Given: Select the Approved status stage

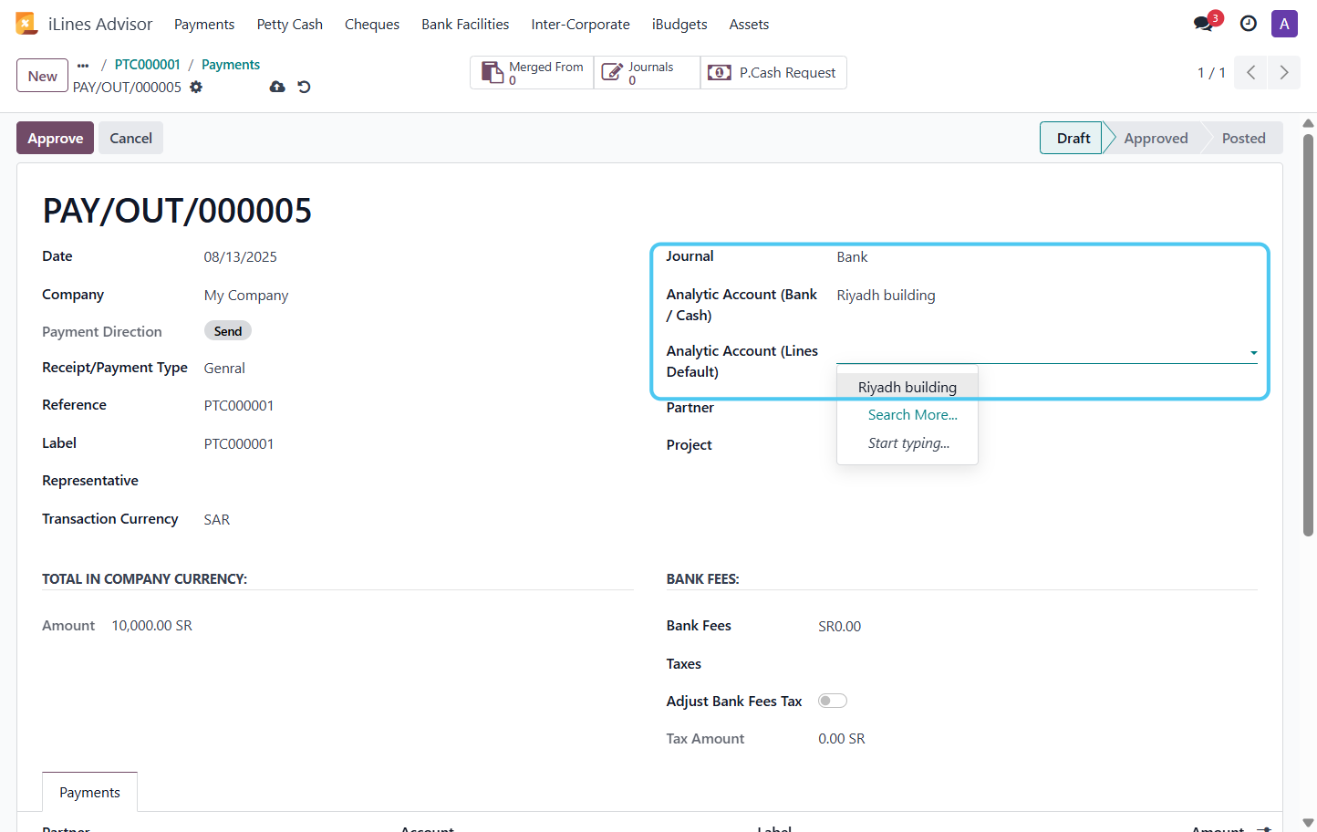Looking at the screenshot, I should pos(1156,138).
